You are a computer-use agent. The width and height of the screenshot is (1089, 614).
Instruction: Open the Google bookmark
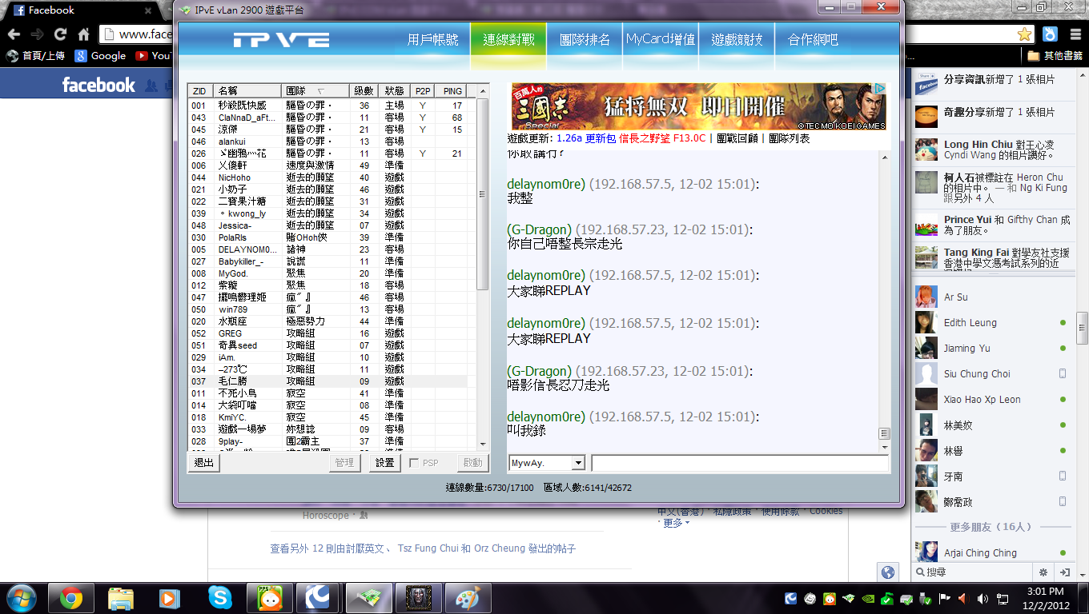[100, 56]
